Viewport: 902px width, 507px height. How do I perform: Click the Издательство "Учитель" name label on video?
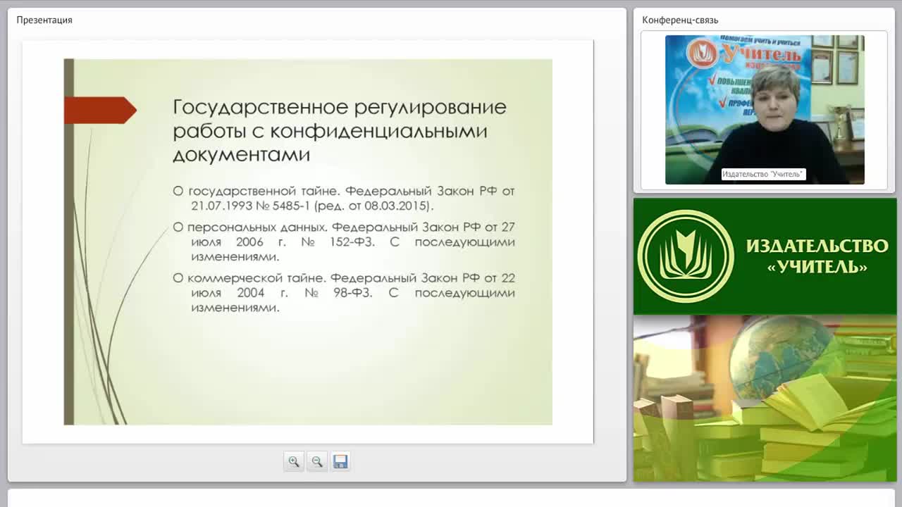click(x=763, y=174)
